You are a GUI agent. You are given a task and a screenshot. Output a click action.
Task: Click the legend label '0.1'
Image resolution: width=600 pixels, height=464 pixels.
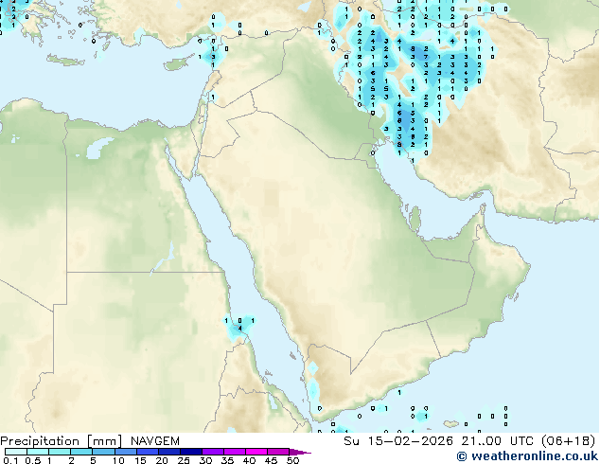pyautogui.click(x=10, y=460)
